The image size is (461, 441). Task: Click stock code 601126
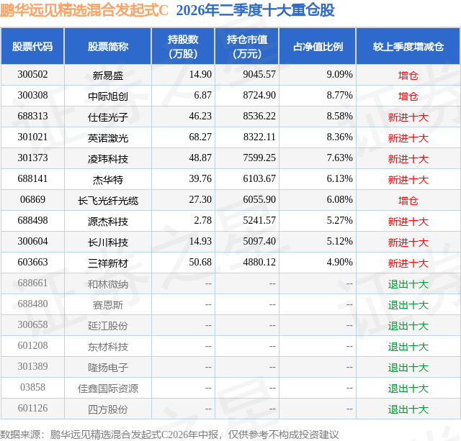32,408
